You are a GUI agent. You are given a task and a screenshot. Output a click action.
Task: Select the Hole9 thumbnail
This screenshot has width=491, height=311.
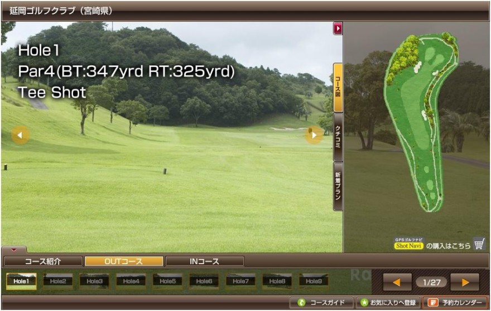click(314, 281)
